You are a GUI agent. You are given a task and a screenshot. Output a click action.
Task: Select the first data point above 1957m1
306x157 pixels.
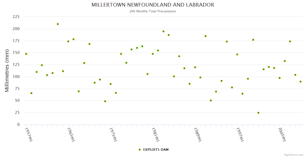tap(26, 54)
